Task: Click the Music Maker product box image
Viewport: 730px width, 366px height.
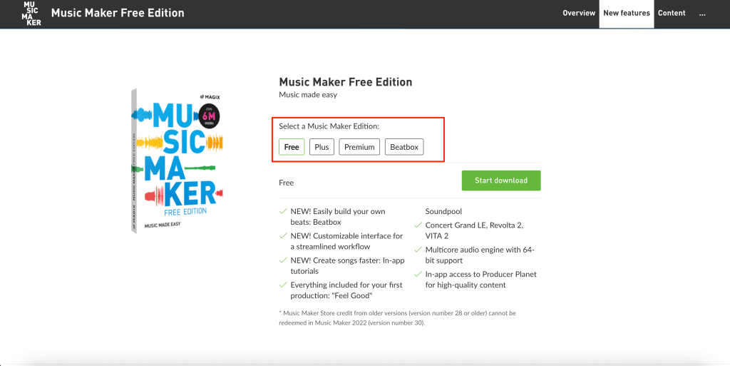Action: pyautogui.click(x=178, y=161)
